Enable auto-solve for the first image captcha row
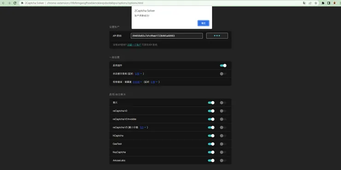Screen dimensions: 341x170 (x=223, y=103)
